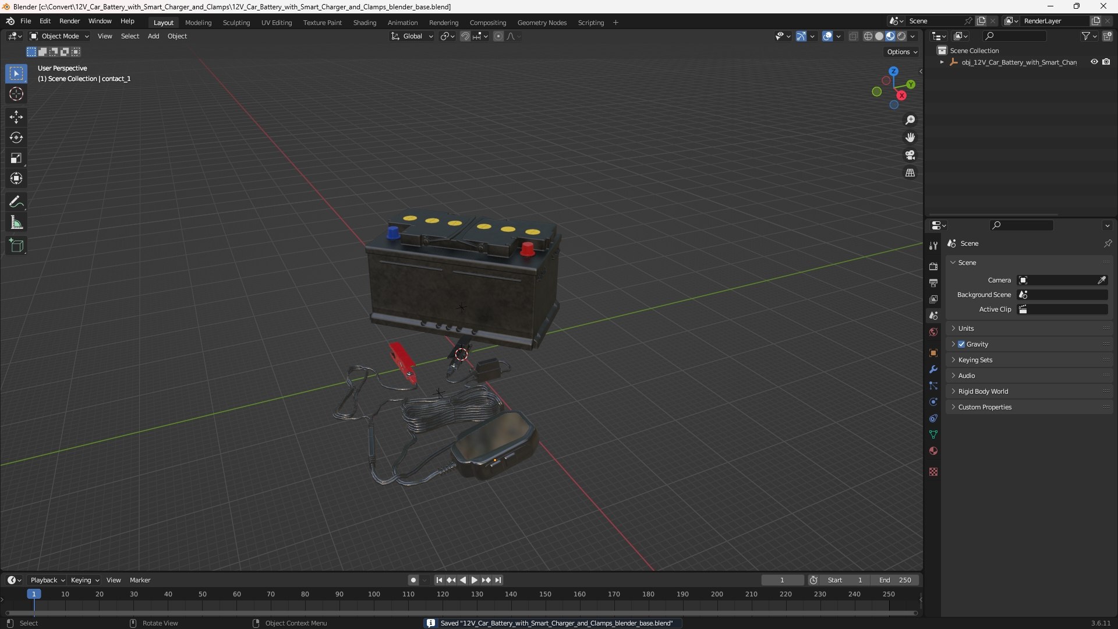Open the Add menu in viewport header
Image resolution: width=1118 pixels, height=629 pixels.
pyautogui.click(x=153, y=36)
